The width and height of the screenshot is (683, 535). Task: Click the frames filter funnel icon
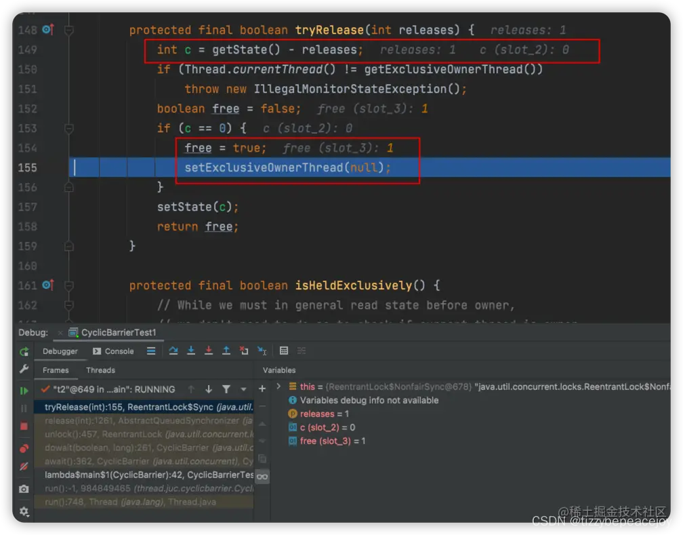coord(226,389)
